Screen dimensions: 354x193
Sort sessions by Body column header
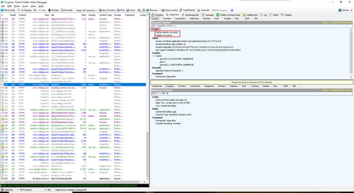[84, 15]
